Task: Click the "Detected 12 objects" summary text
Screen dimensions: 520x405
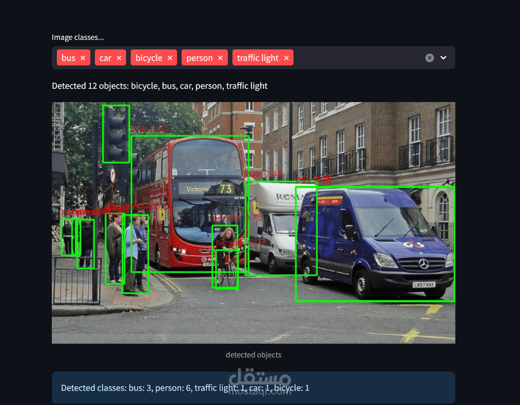Action: [160, 86]
